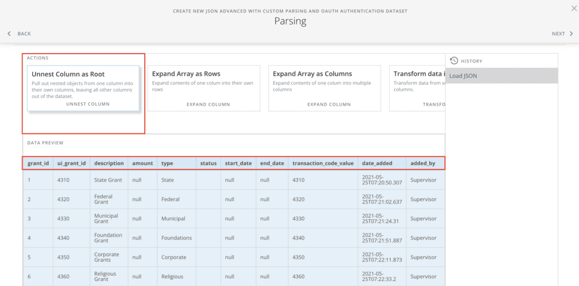This screenshot has height=286, width=579.
Task: Click the Municipal Grant description cell
Action: tap(109, 218)
